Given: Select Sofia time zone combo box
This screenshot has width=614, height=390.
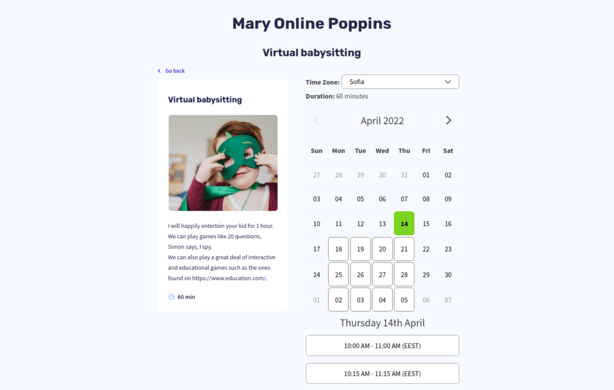Looking at the screenshot, I should pyautogui.click(x=400, y=82).
